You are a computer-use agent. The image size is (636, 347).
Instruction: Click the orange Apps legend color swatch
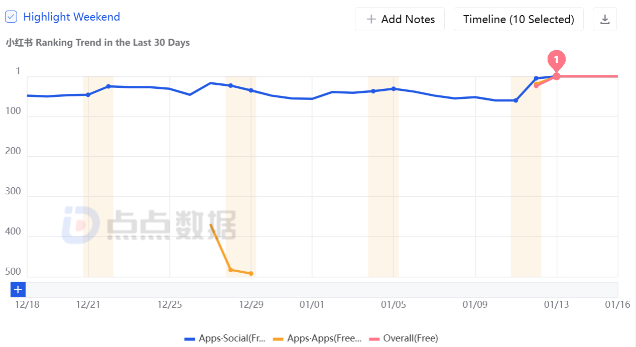tap(278, 339)
